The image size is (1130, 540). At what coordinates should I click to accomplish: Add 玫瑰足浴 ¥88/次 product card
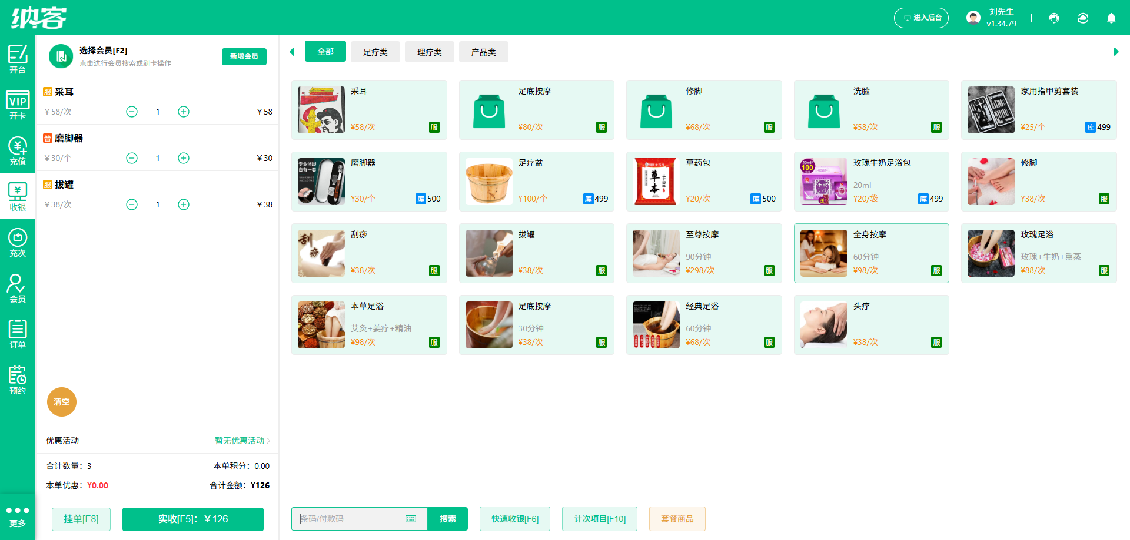coord(1039,253)
